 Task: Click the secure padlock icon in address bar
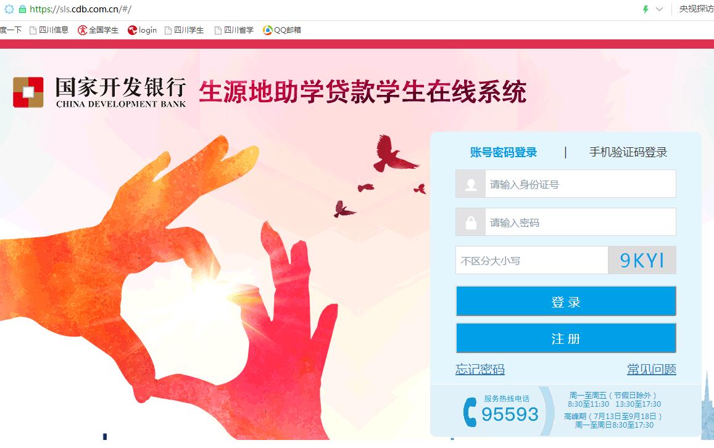point(22,9)
